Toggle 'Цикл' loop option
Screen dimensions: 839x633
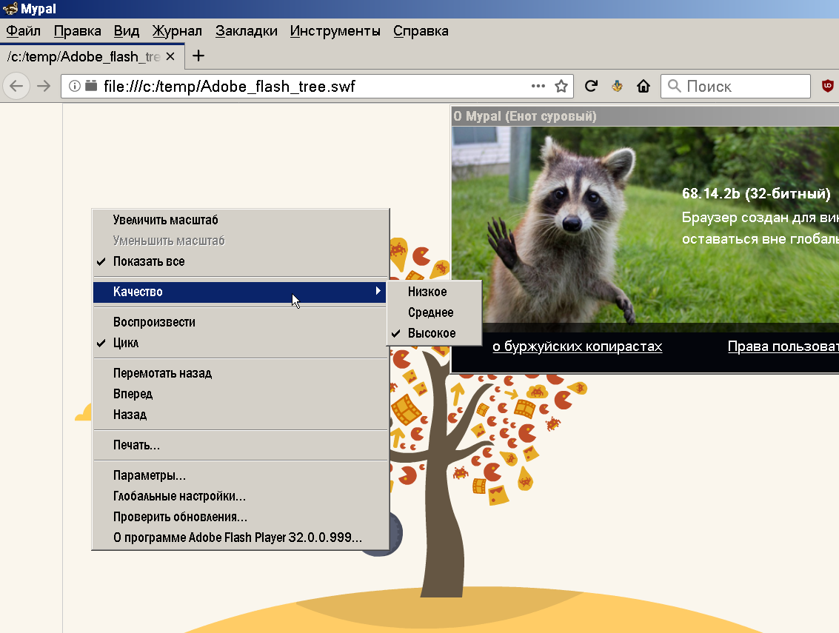pos(240,343)
